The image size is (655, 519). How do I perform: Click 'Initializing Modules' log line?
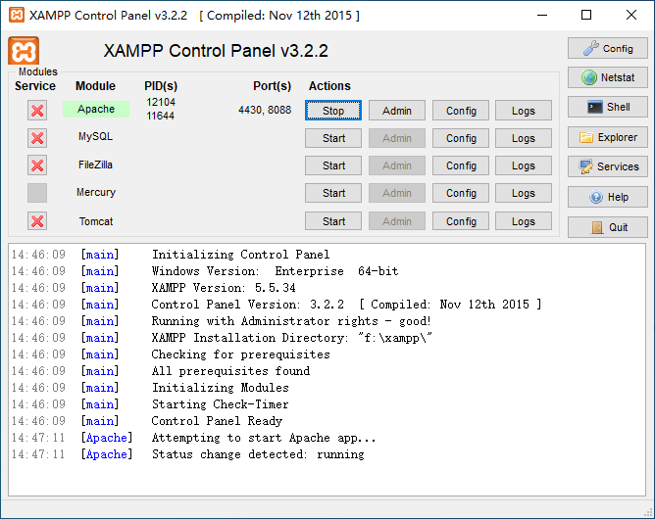(221, 388)
